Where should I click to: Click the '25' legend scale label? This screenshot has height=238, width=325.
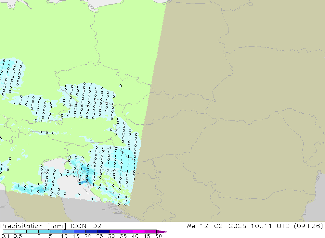tap(99, 236)
